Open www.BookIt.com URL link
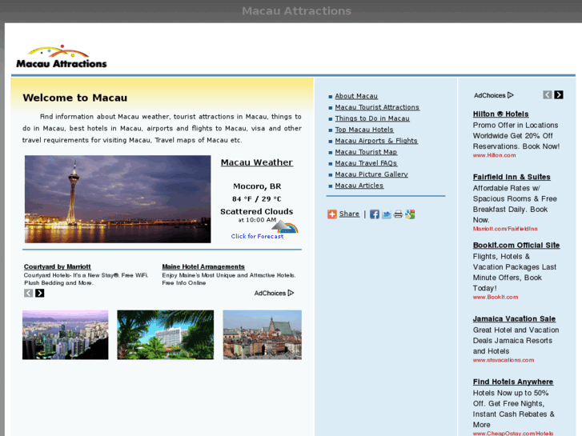 click(x=496, y=297)
